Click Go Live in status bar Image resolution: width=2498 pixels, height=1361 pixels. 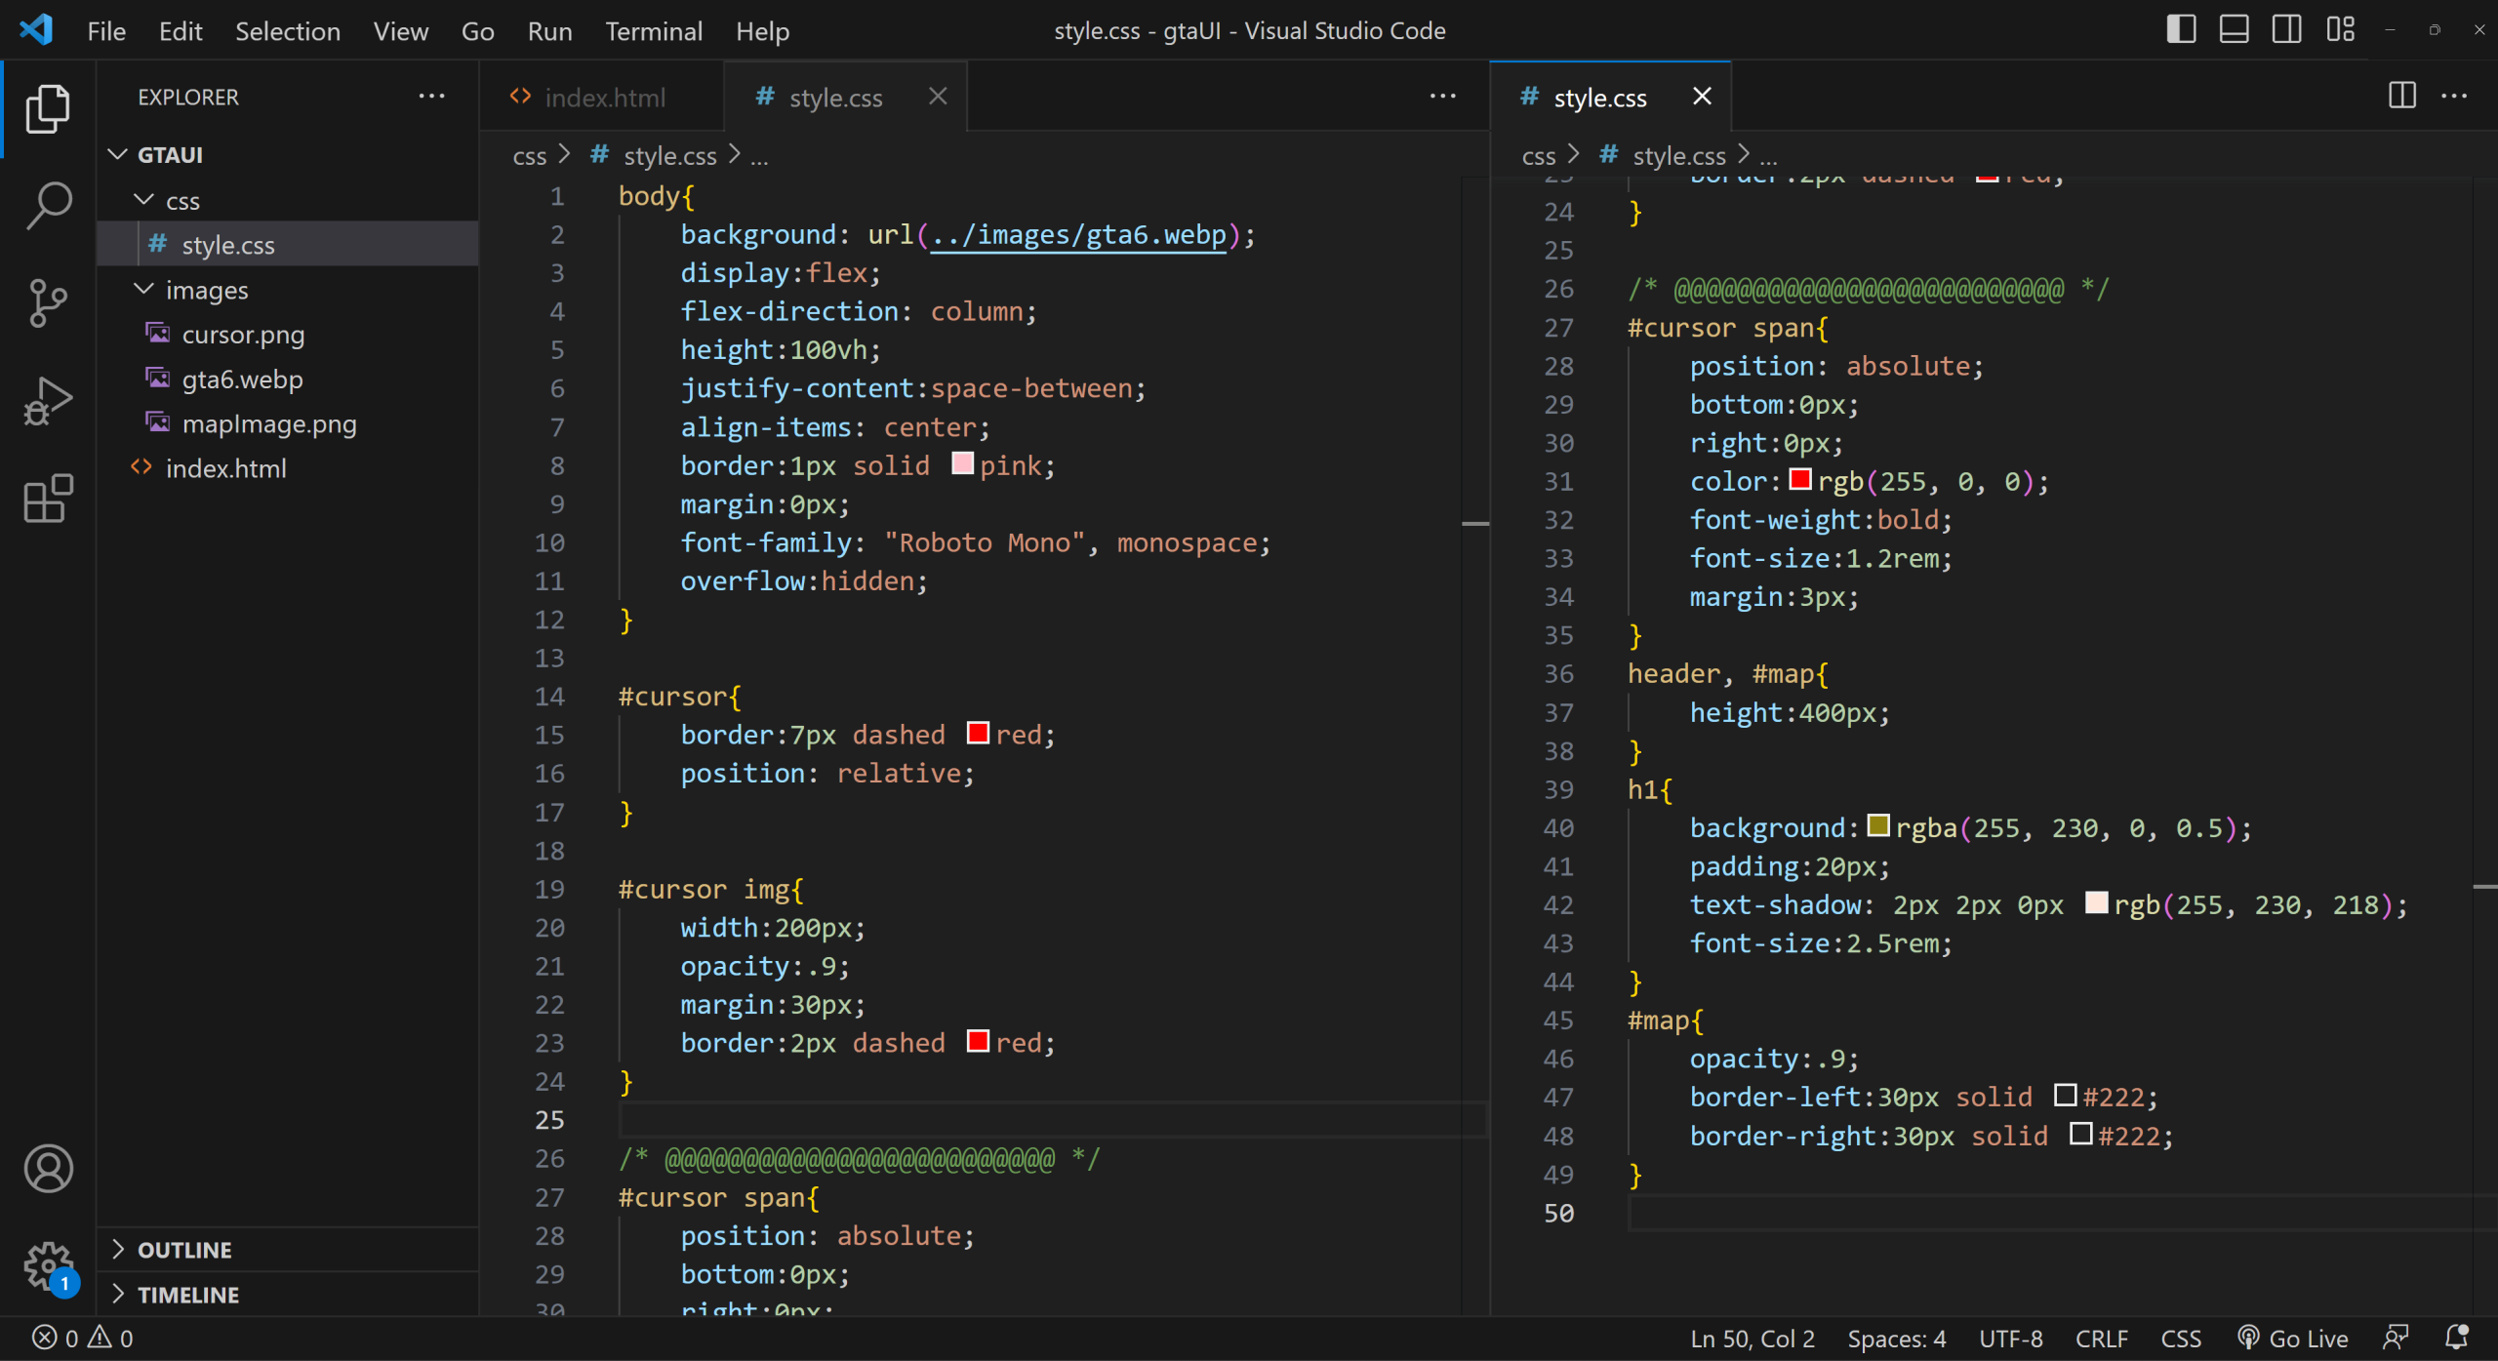[2292, 1338]
